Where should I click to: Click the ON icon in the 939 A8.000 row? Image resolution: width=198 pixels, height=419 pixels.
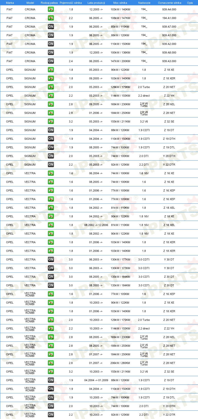(x=51, y=53)
